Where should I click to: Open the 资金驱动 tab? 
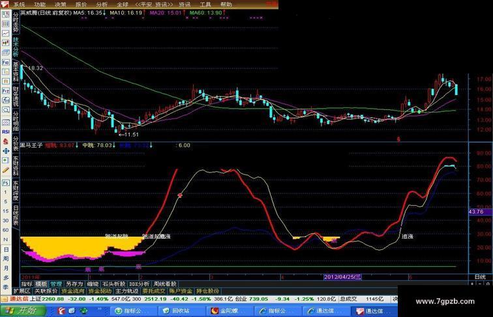click(x=100, y=291)
